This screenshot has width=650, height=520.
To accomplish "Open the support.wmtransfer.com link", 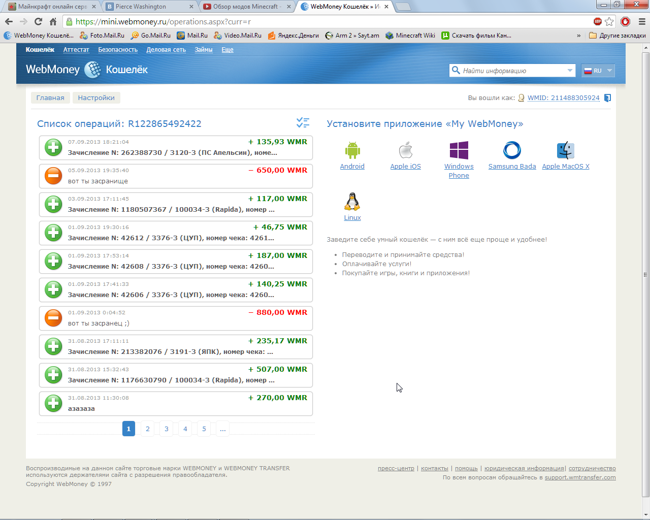I will coord(580,477).
